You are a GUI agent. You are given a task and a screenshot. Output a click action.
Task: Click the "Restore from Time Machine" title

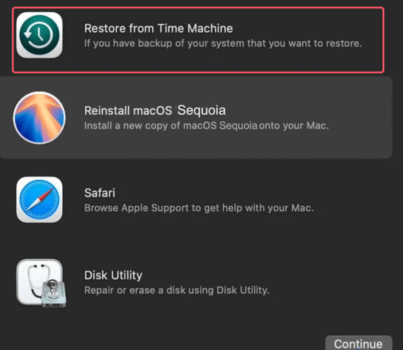(x=158, y=28)
